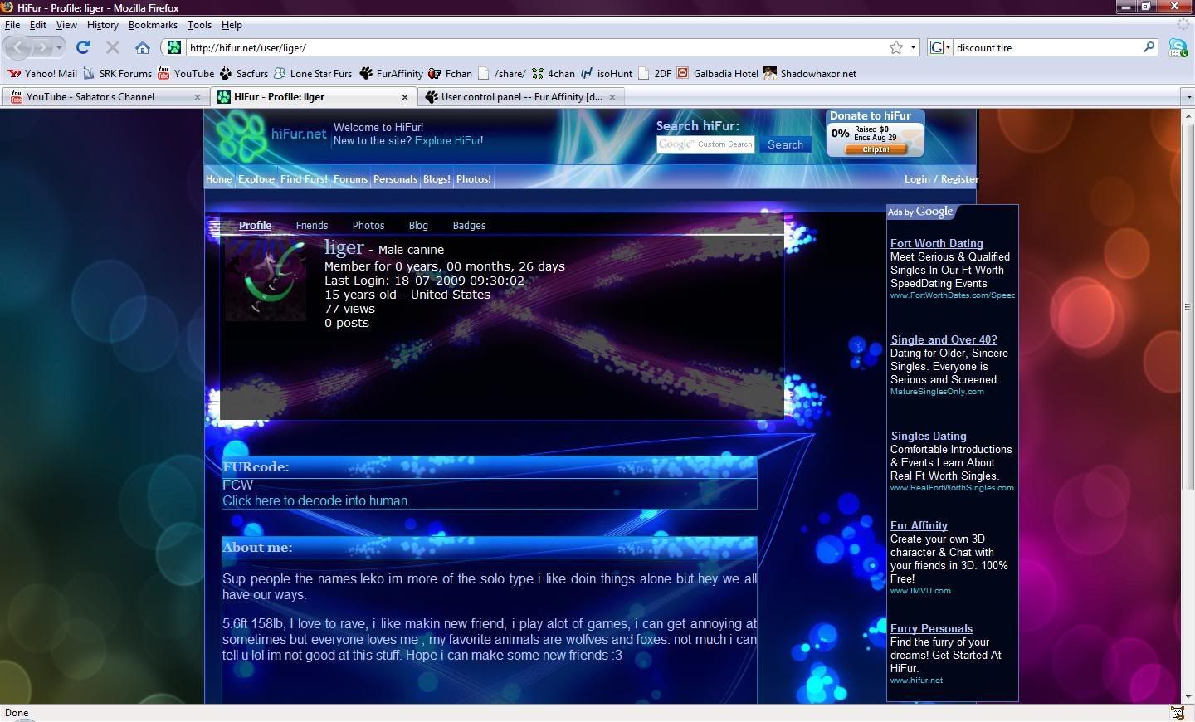1195x722 pixels.
Task: Click the Stop loading icon
Action: (x=113, y=47)
